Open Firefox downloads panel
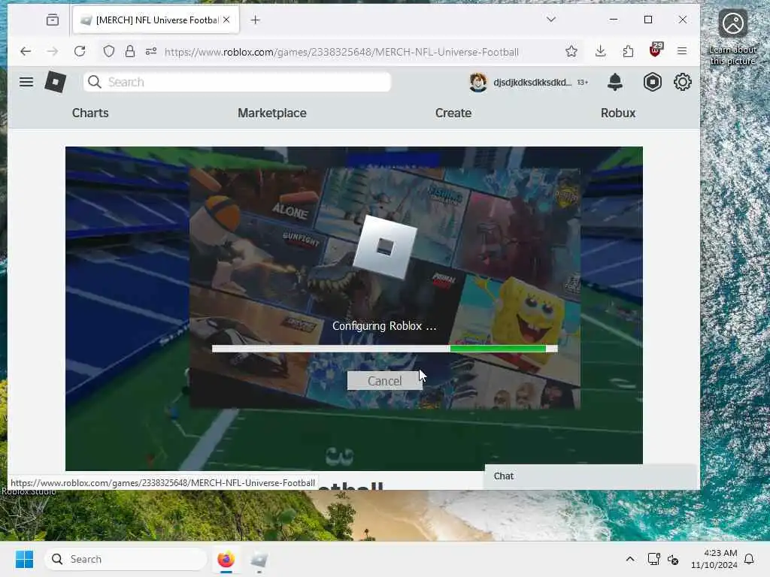 (x=600, y=51)
